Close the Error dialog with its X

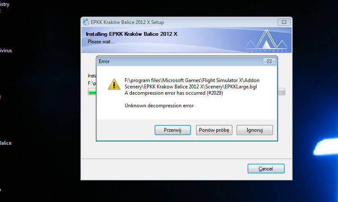click(269, 61)
